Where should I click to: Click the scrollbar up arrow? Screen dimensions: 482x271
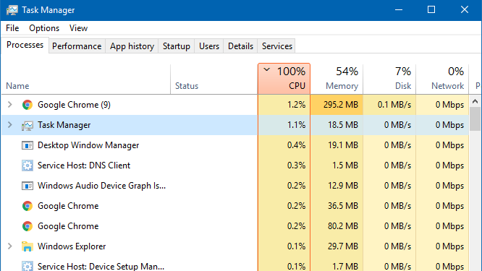(475, 101)
